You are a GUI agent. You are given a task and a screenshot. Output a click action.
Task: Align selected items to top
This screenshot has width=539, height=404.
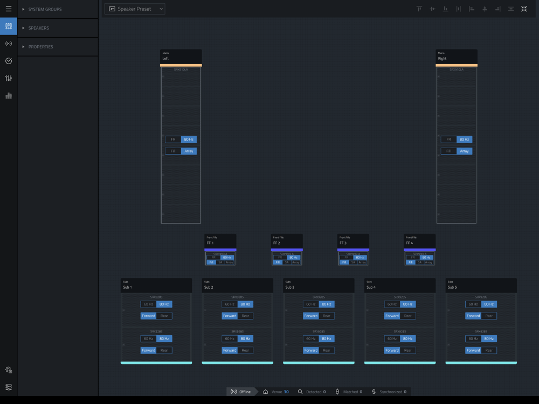419,9
